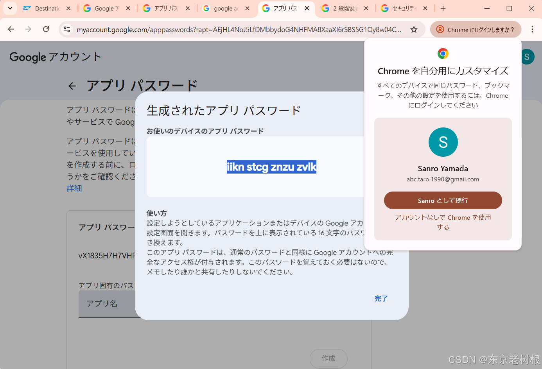Click Sanro として続行 button
The image size is (542, 369).
tap(443, 201)
